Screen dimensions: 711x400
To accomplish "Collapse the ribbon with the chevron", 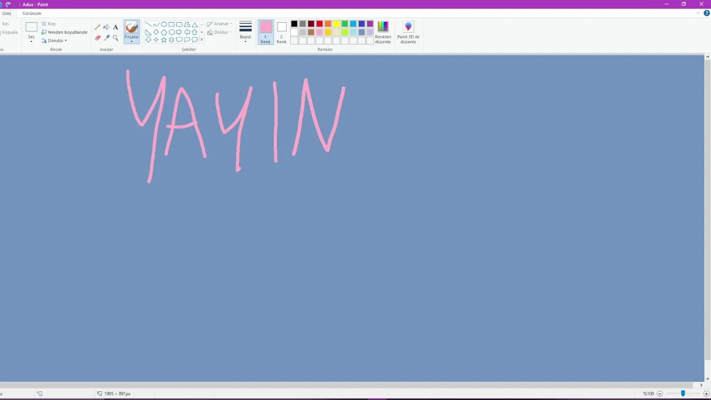I will (x=699, y=13).
